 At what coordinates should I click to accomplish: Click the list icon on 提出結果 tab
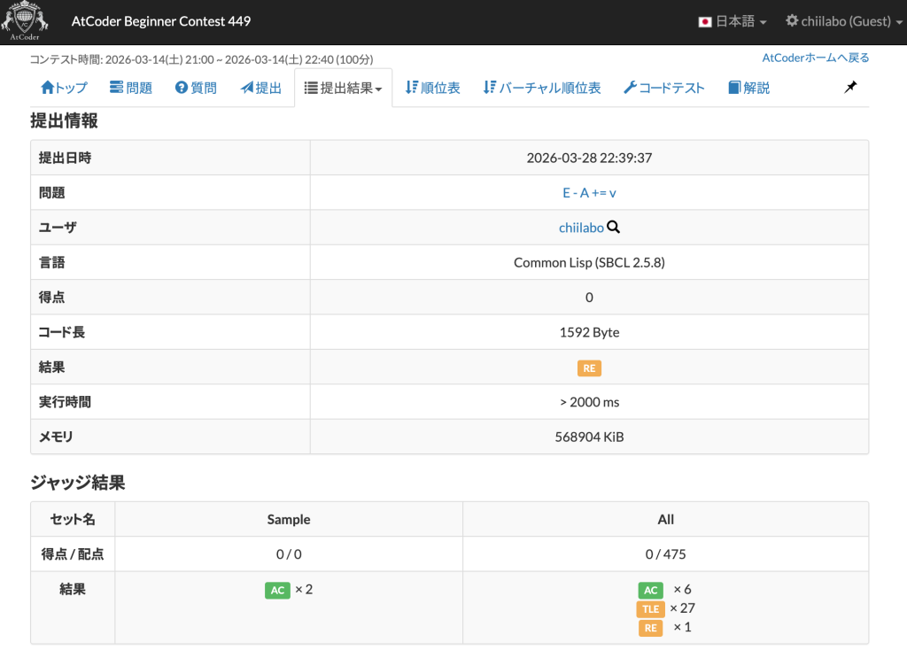[x=311, y=88]
